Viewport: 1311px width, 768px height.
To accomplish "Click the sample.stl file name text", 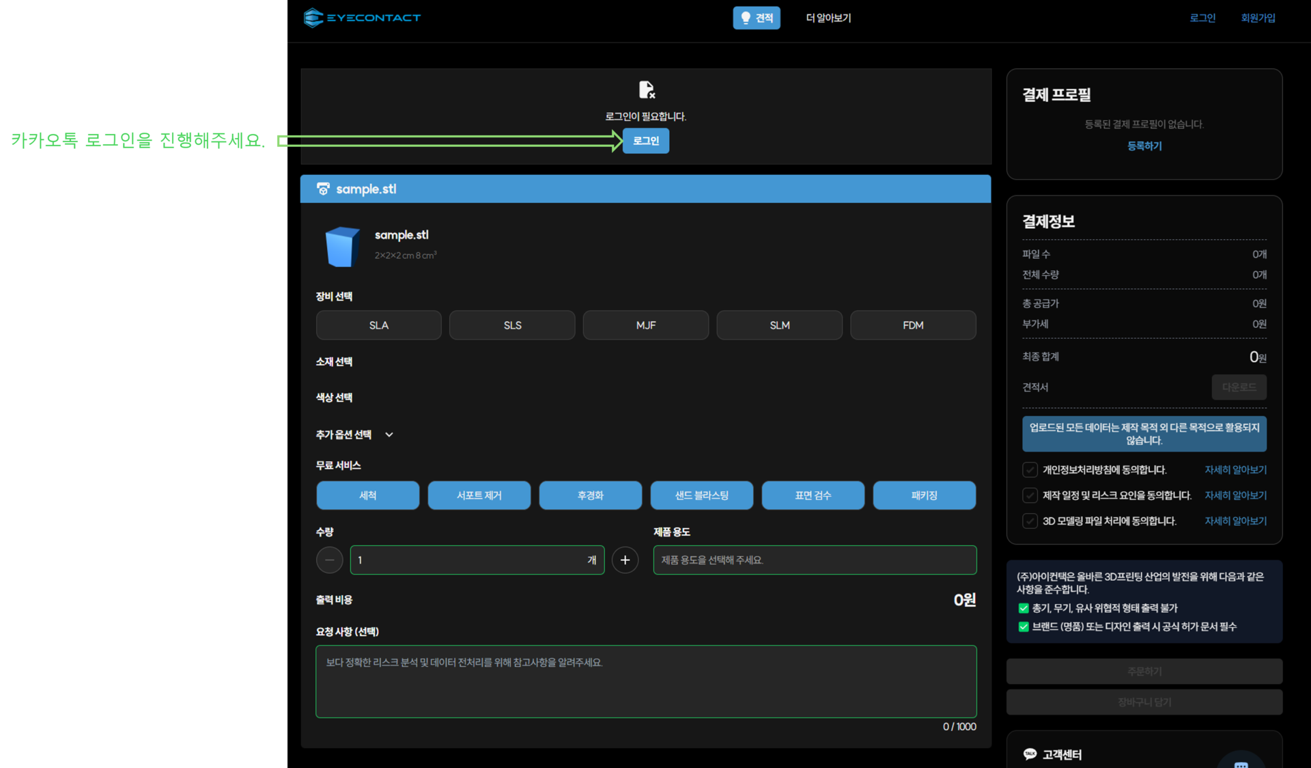I will [x=401, y=235].
